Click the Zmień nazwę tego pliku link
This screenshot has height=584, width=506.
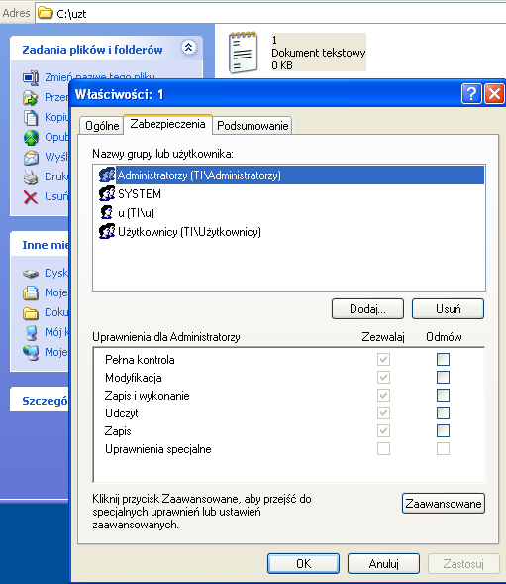[100, 76]
